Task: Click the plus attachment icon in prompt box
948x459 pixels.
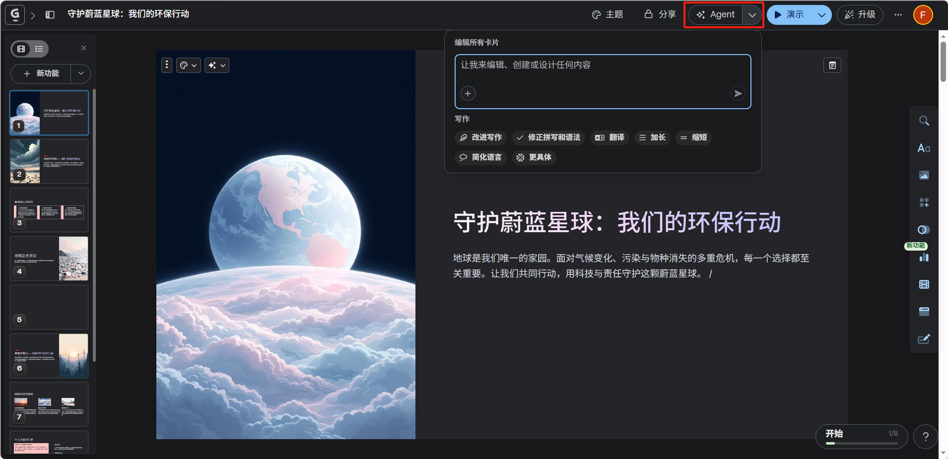Action: (468, 93)
